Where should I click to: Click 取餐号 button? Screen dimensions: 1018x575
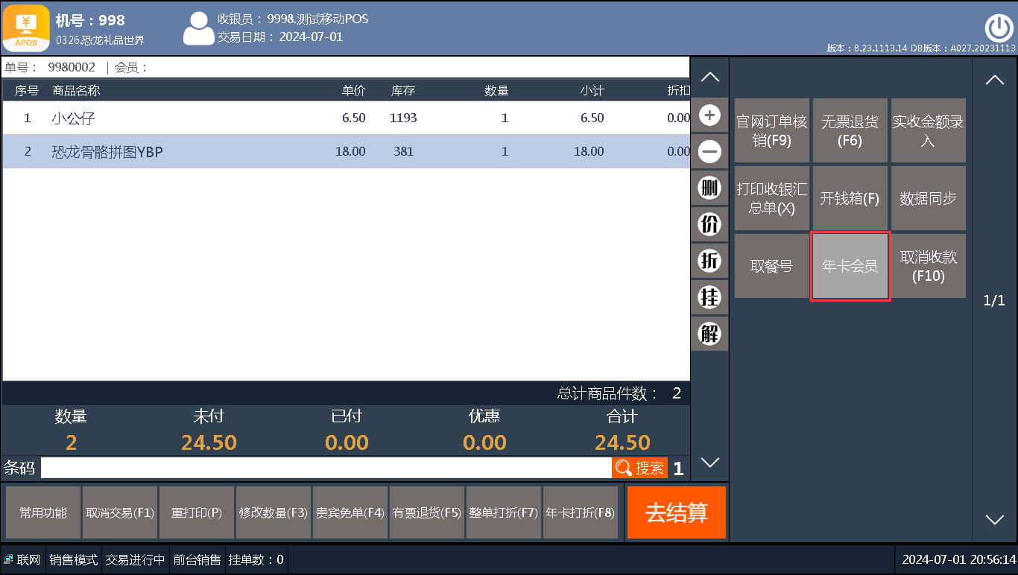(x=772, y=266)
